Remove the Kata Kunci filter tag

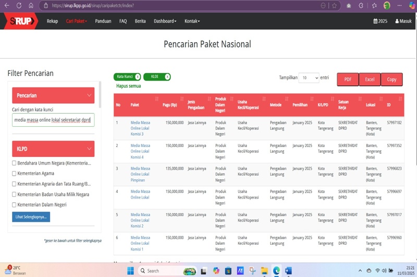tap(138, 76)
